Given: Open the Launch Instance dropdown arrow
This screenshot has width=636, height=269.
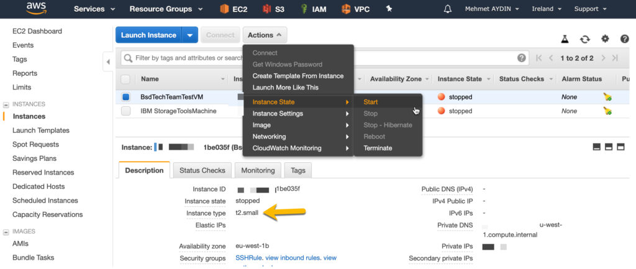Looking at the screenshot, I should click(x=190, y=35).
